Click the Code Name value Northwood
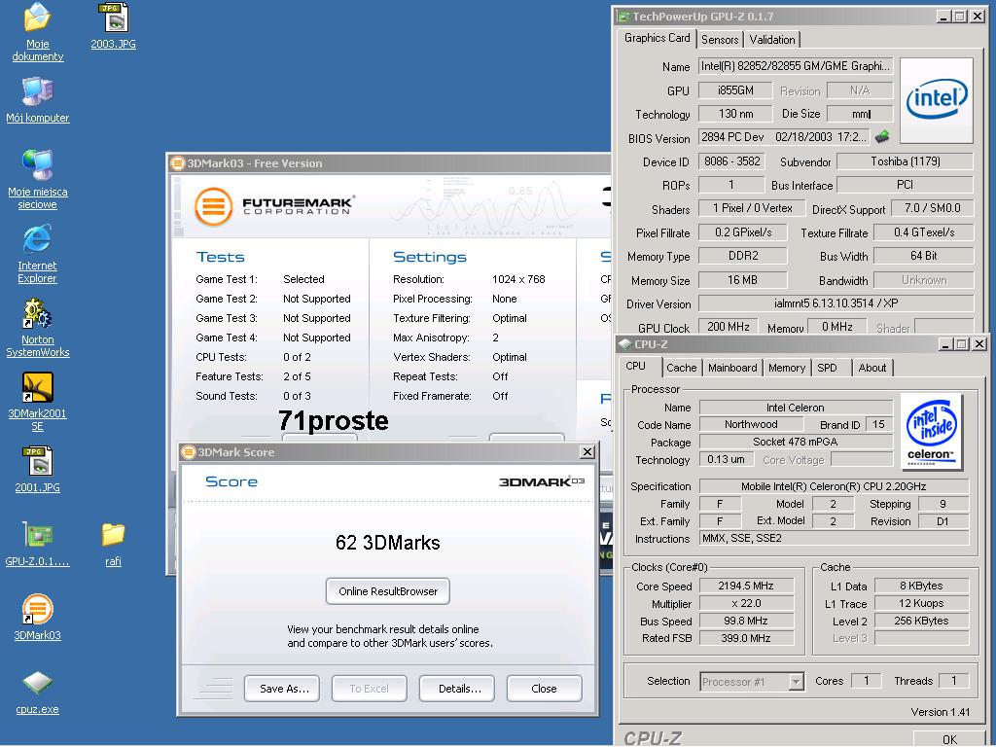This screenshot has width=996, height=747. 751,424
